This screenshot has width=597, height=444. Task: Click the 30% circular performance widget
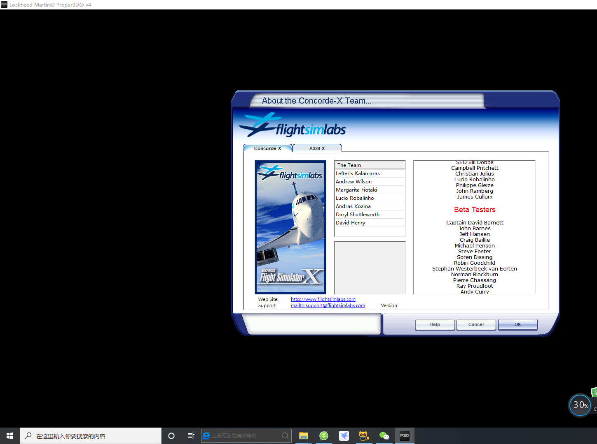pos(580,405)
